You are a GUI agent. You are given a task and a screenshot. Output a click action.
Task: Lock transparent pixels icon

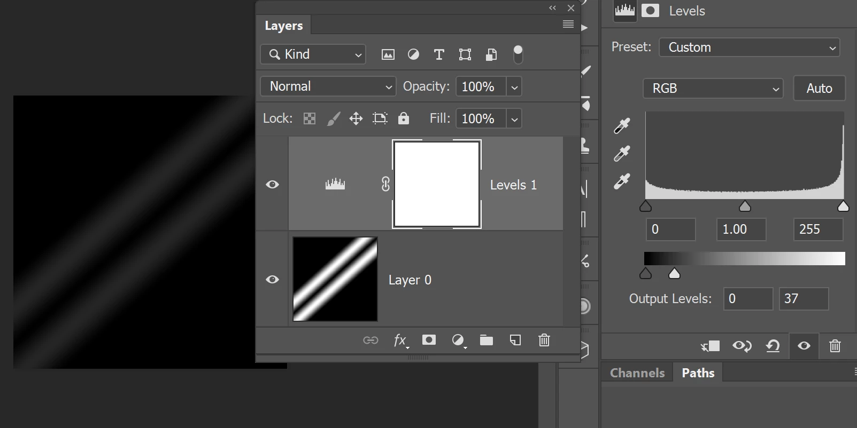(310, 118)
